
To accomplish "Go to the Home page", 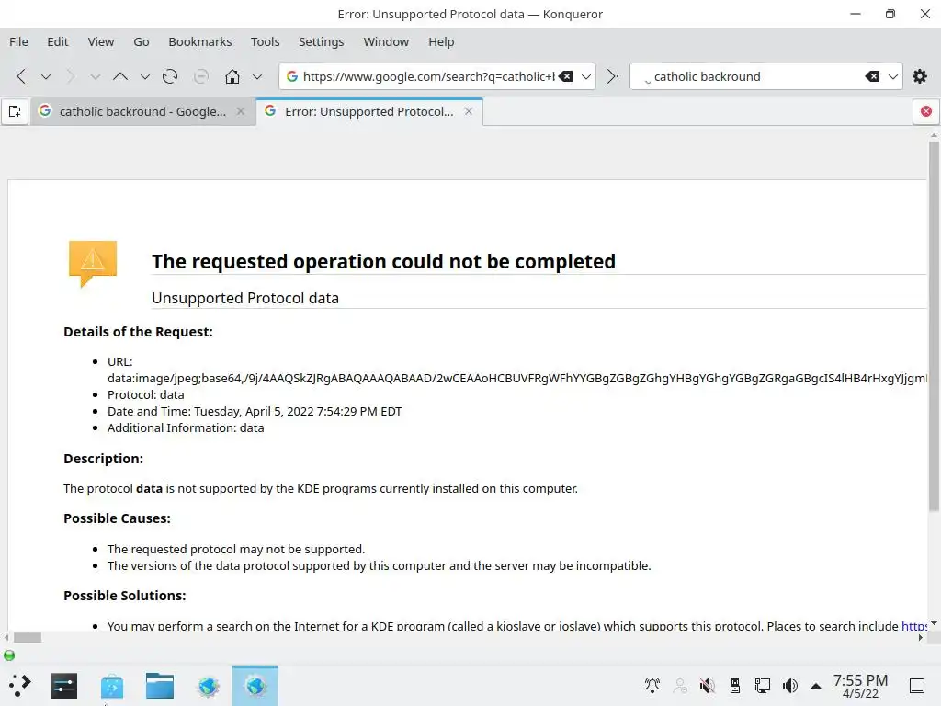I will pyautogui.click(x=232, y=76).
